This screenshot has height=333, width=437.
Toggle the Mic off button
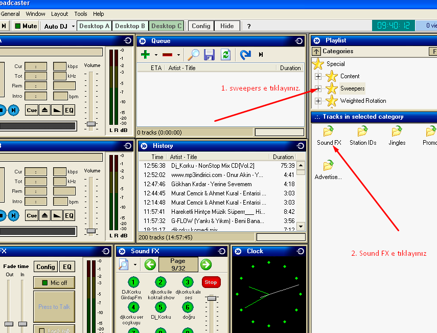pyautogui.click(x=54, y=282)
